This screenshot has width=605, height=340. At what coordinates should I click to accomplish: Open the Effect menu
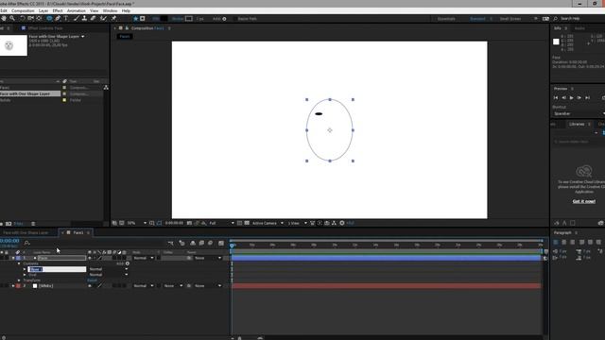click(58, 10)
